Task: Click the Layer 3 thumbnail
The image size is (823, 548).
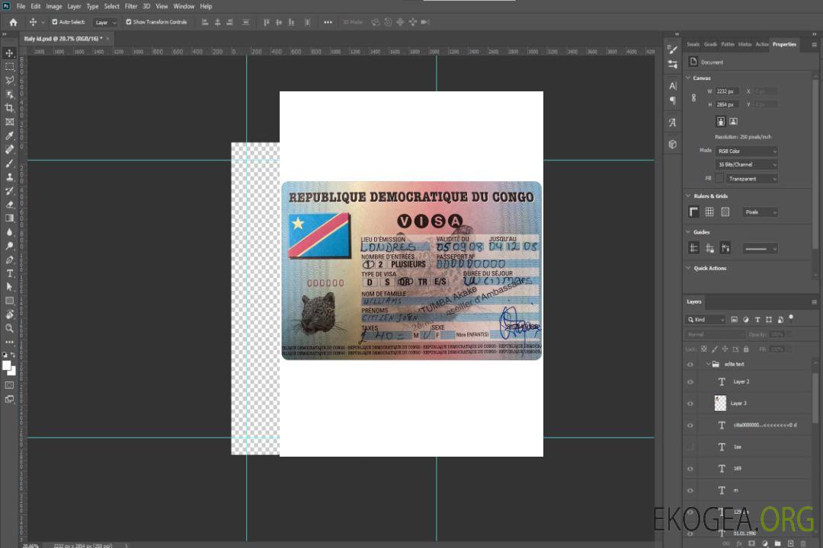Action: 721,403
